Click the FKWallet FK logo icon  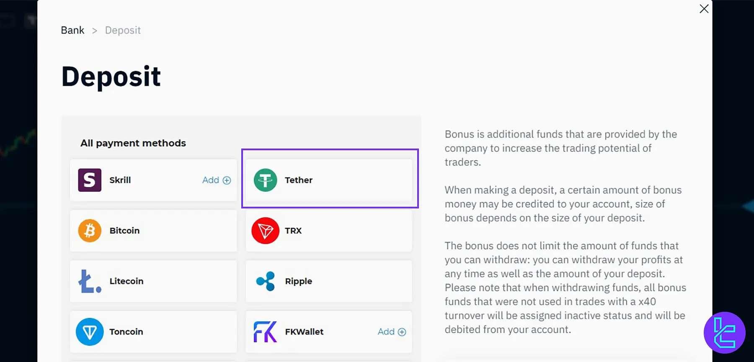coord(265,332)
